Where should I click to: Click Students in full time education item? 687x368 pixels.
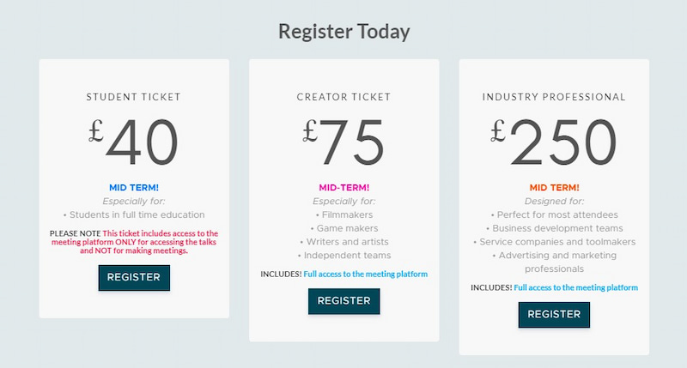pos(135,214)
